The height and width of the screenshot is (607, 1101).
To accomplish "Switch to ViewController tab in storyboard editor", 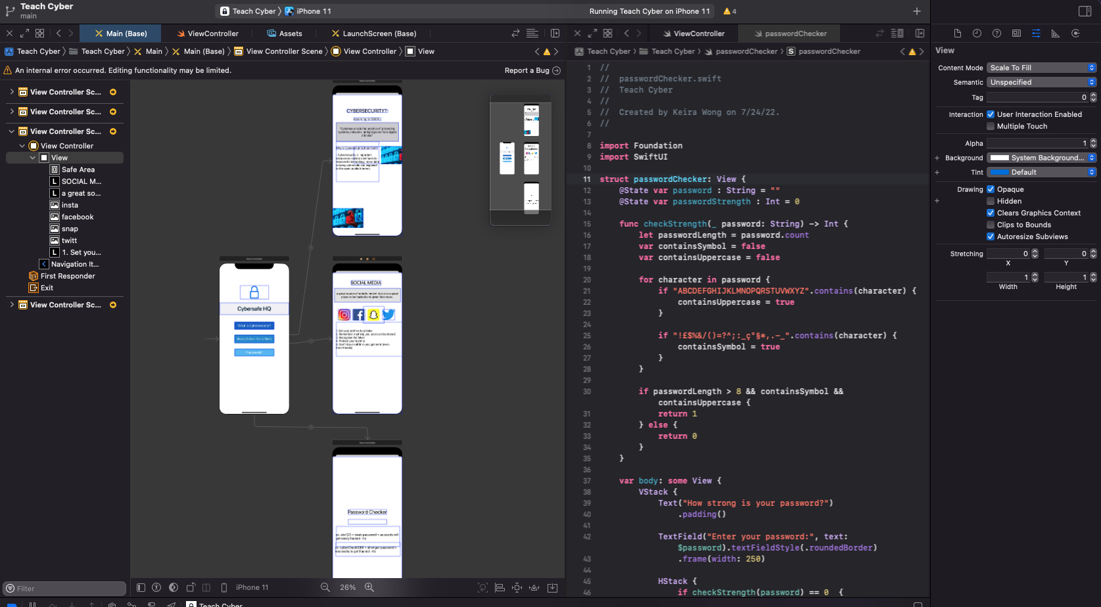I will tap(208, 34).
